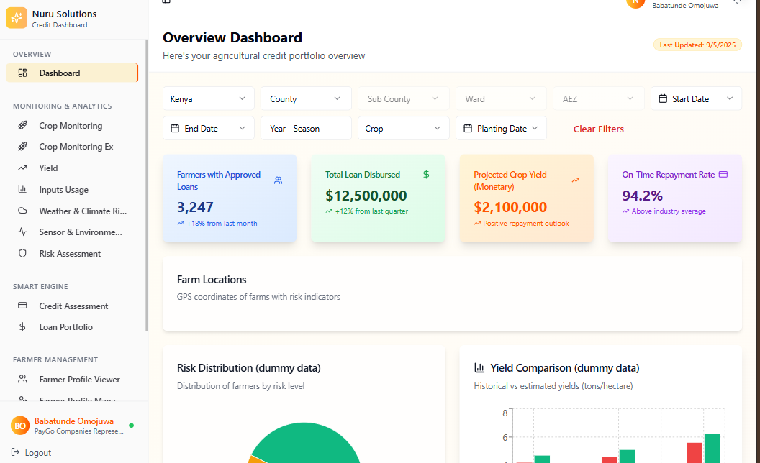Open the Kenya country dropdown
The image size is (760, 463).
point(209,98)
